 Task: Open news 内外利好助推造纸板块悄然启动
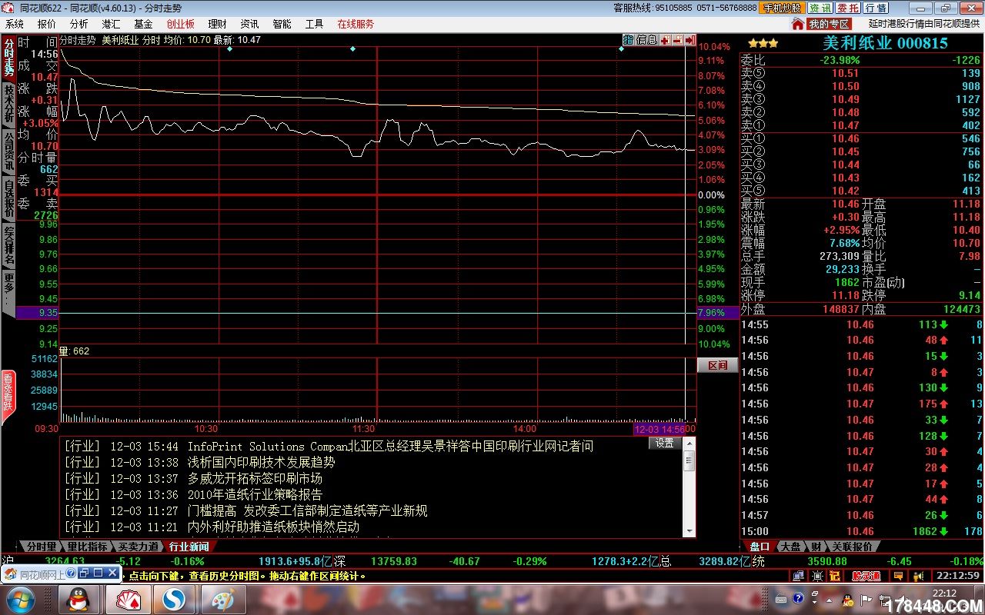(x=273, y=527)
